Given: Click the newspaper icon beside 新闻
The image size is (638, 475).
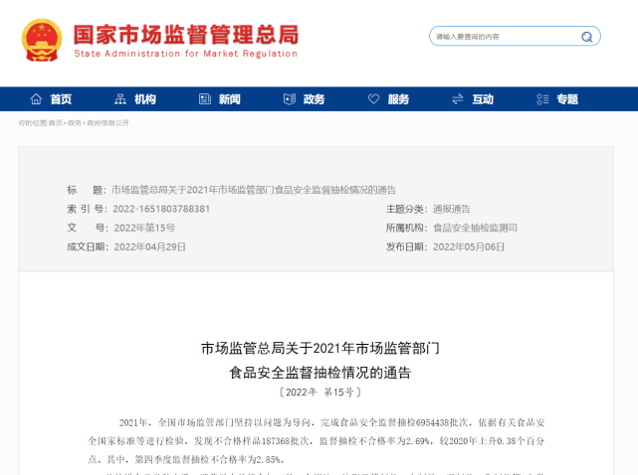Looking at the screenshot, I should [205, 99].
